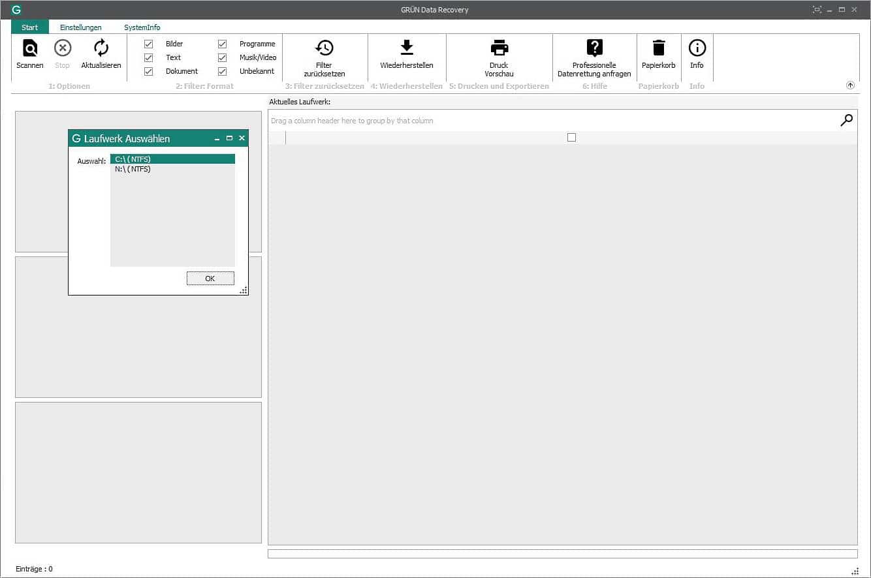Switch to the Start ribbon tab

30,27
